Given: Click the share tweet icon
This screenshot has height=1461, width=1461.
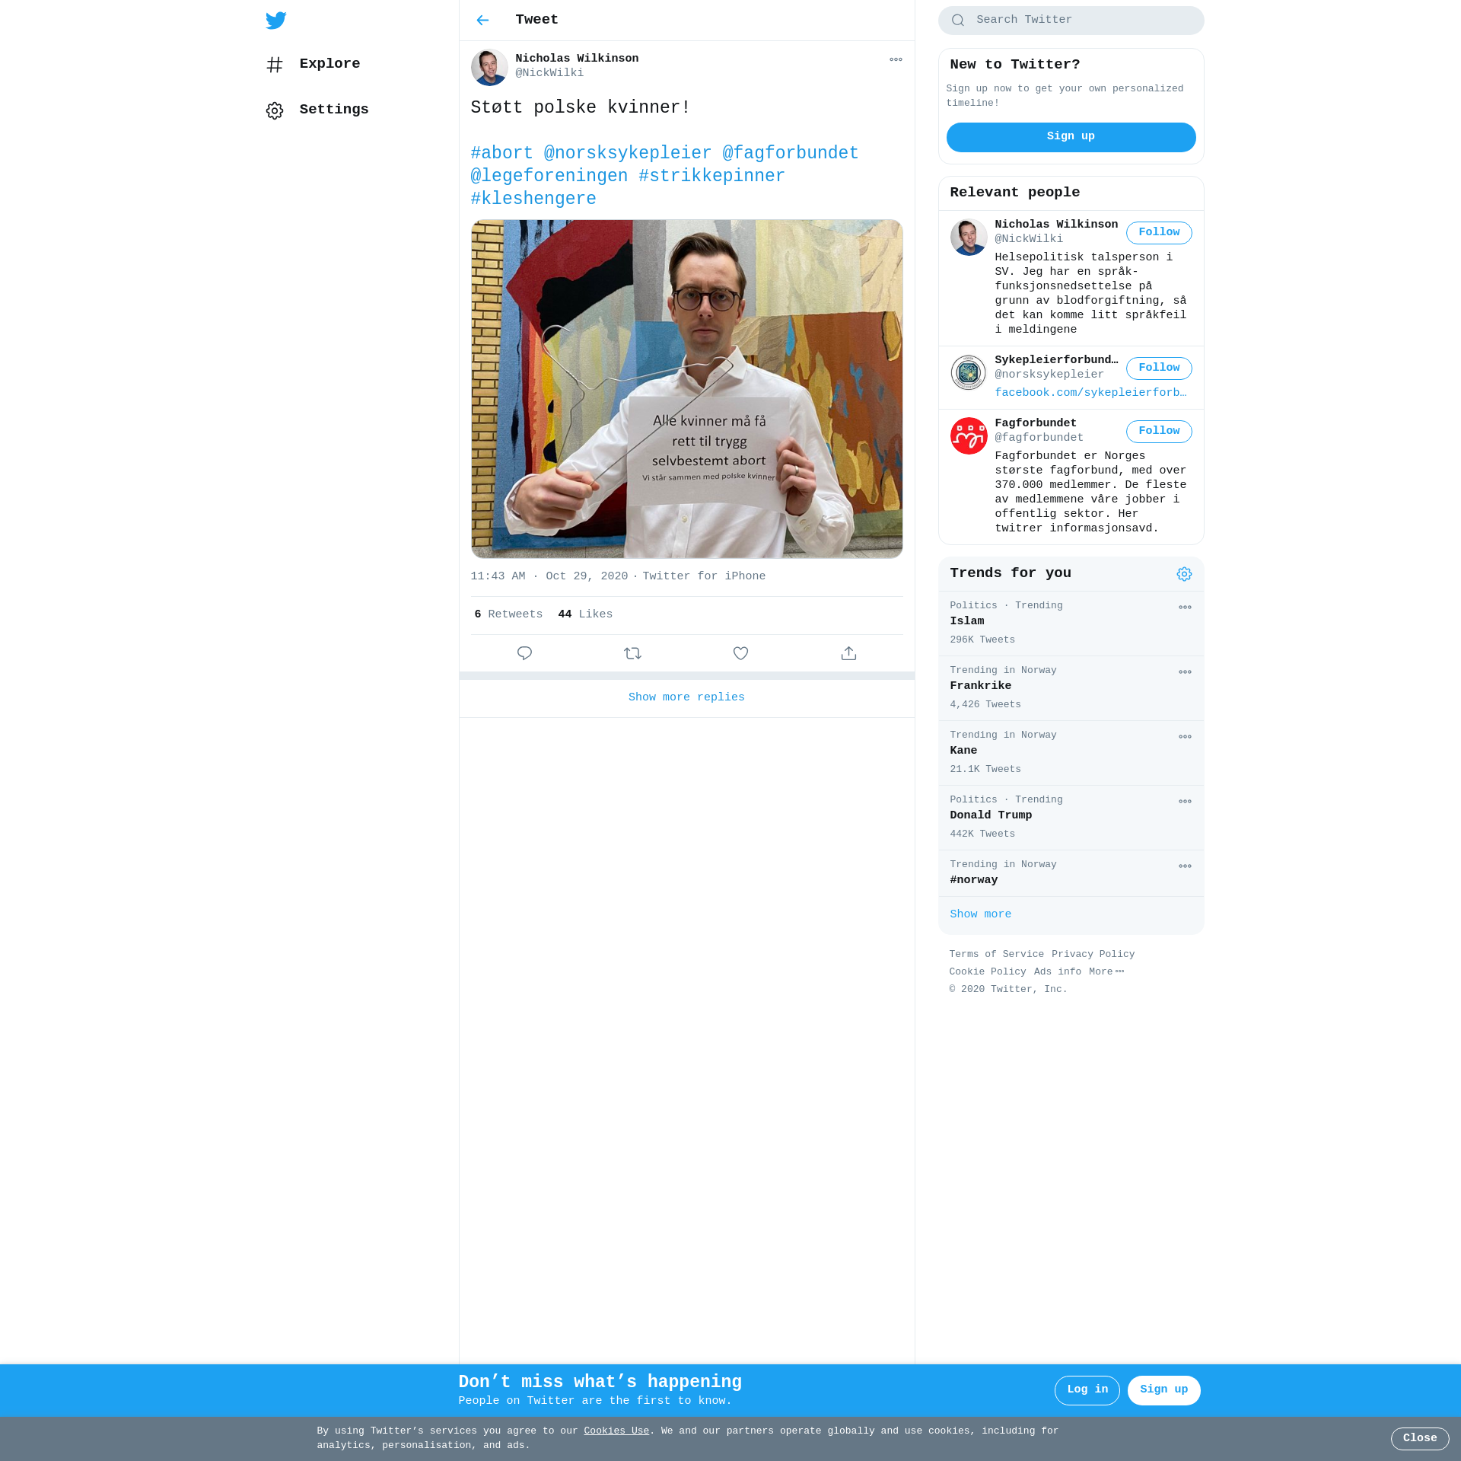Looking at the screenshot, I should (848, 653).
